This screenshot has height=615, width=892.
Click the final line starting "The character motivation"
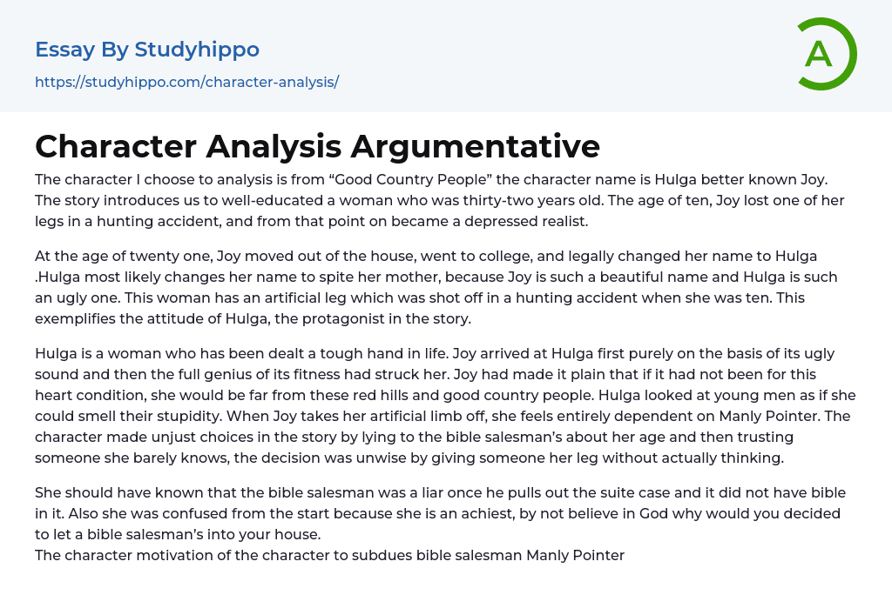[x=329, y=555]
